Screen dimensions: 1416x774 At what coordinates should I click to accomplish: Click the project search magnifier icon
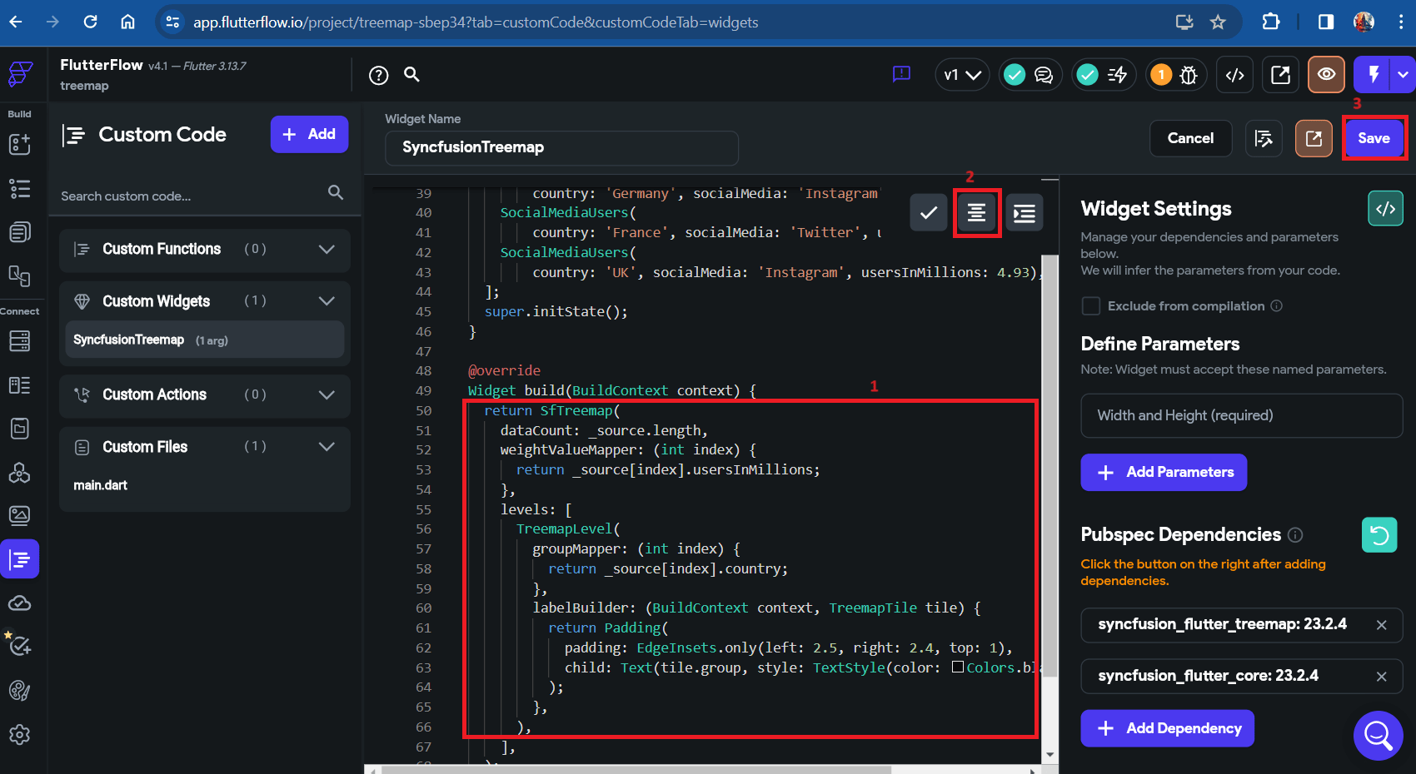(x=411, y=75)
